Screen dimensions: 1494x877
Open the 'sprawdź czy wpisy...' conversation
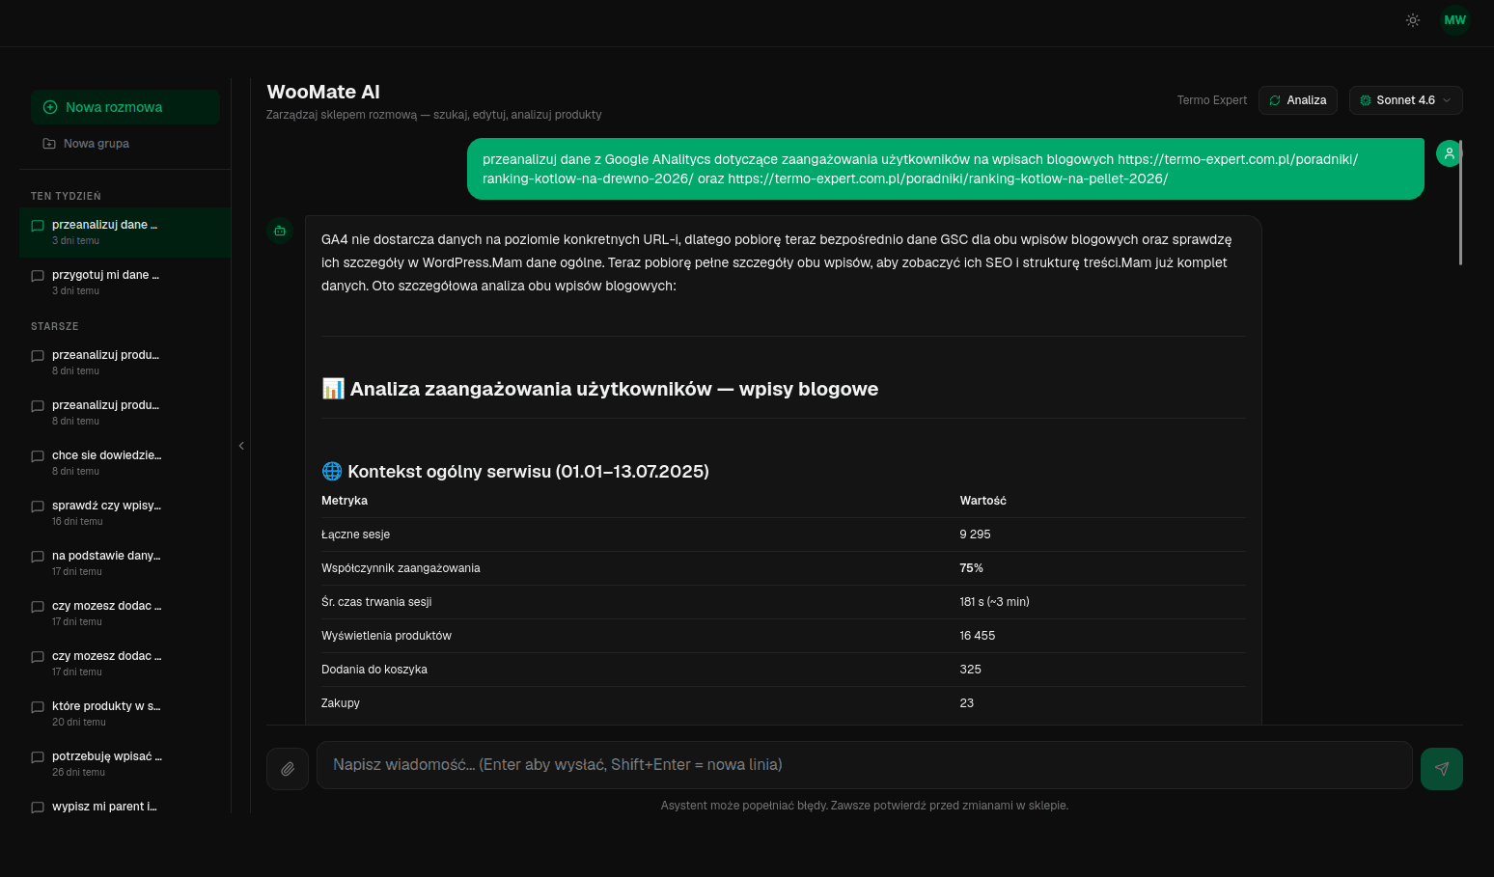125,513
